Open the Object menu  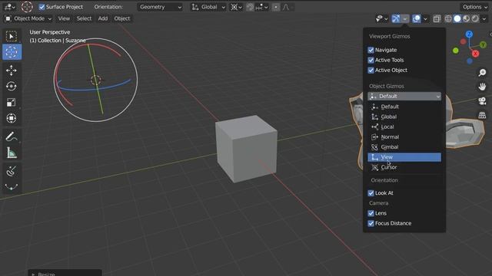121,18
